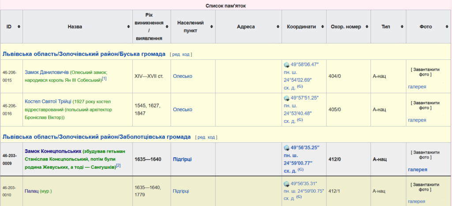Sort the table by Охор. номер
This screenshot has height=206, width=452.
[367, 27]
